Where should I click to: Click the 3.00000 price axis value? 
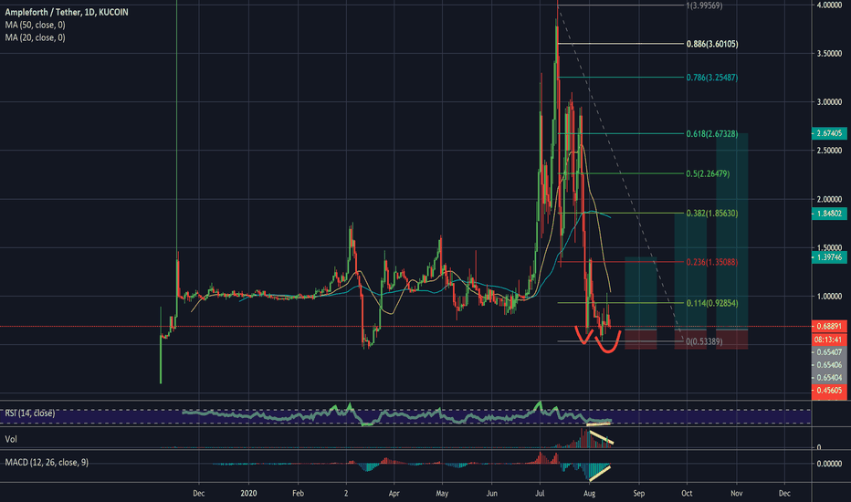[x=829, y=102]
